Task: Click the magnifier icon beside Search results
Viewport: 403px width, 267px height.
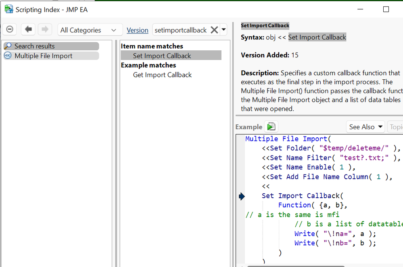Action: coord(8,46)
